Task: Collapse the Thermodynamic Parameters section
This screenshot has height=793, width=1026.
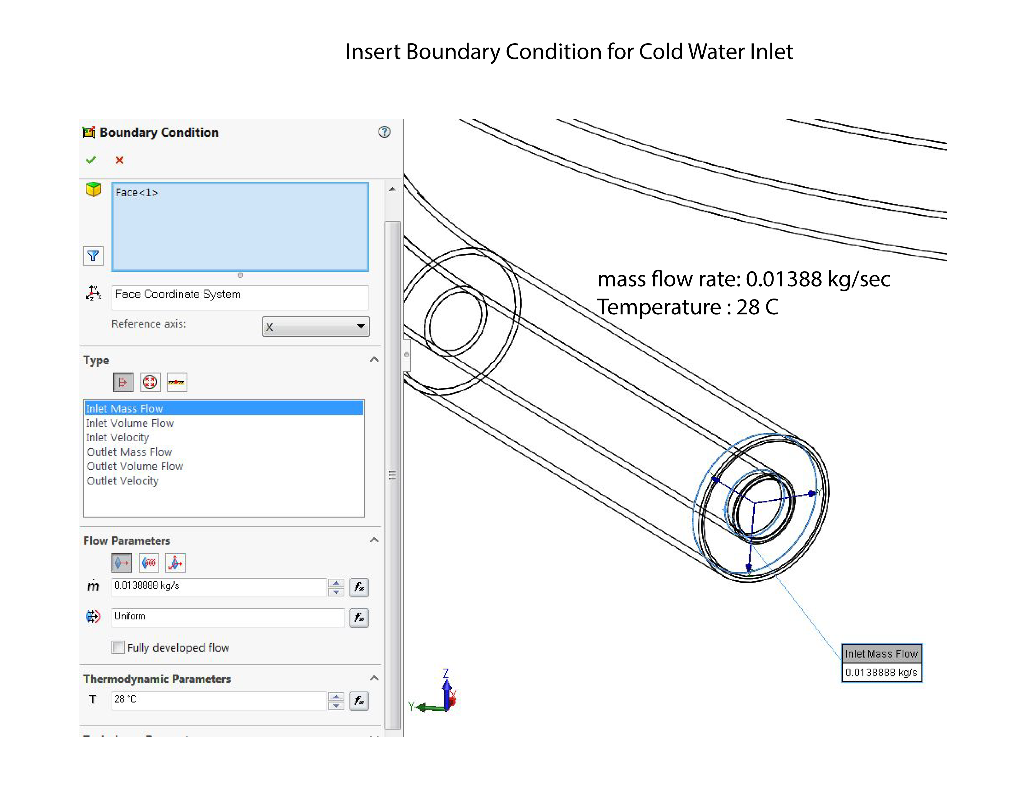Action: pyautogui.click(x=374, y=678)
